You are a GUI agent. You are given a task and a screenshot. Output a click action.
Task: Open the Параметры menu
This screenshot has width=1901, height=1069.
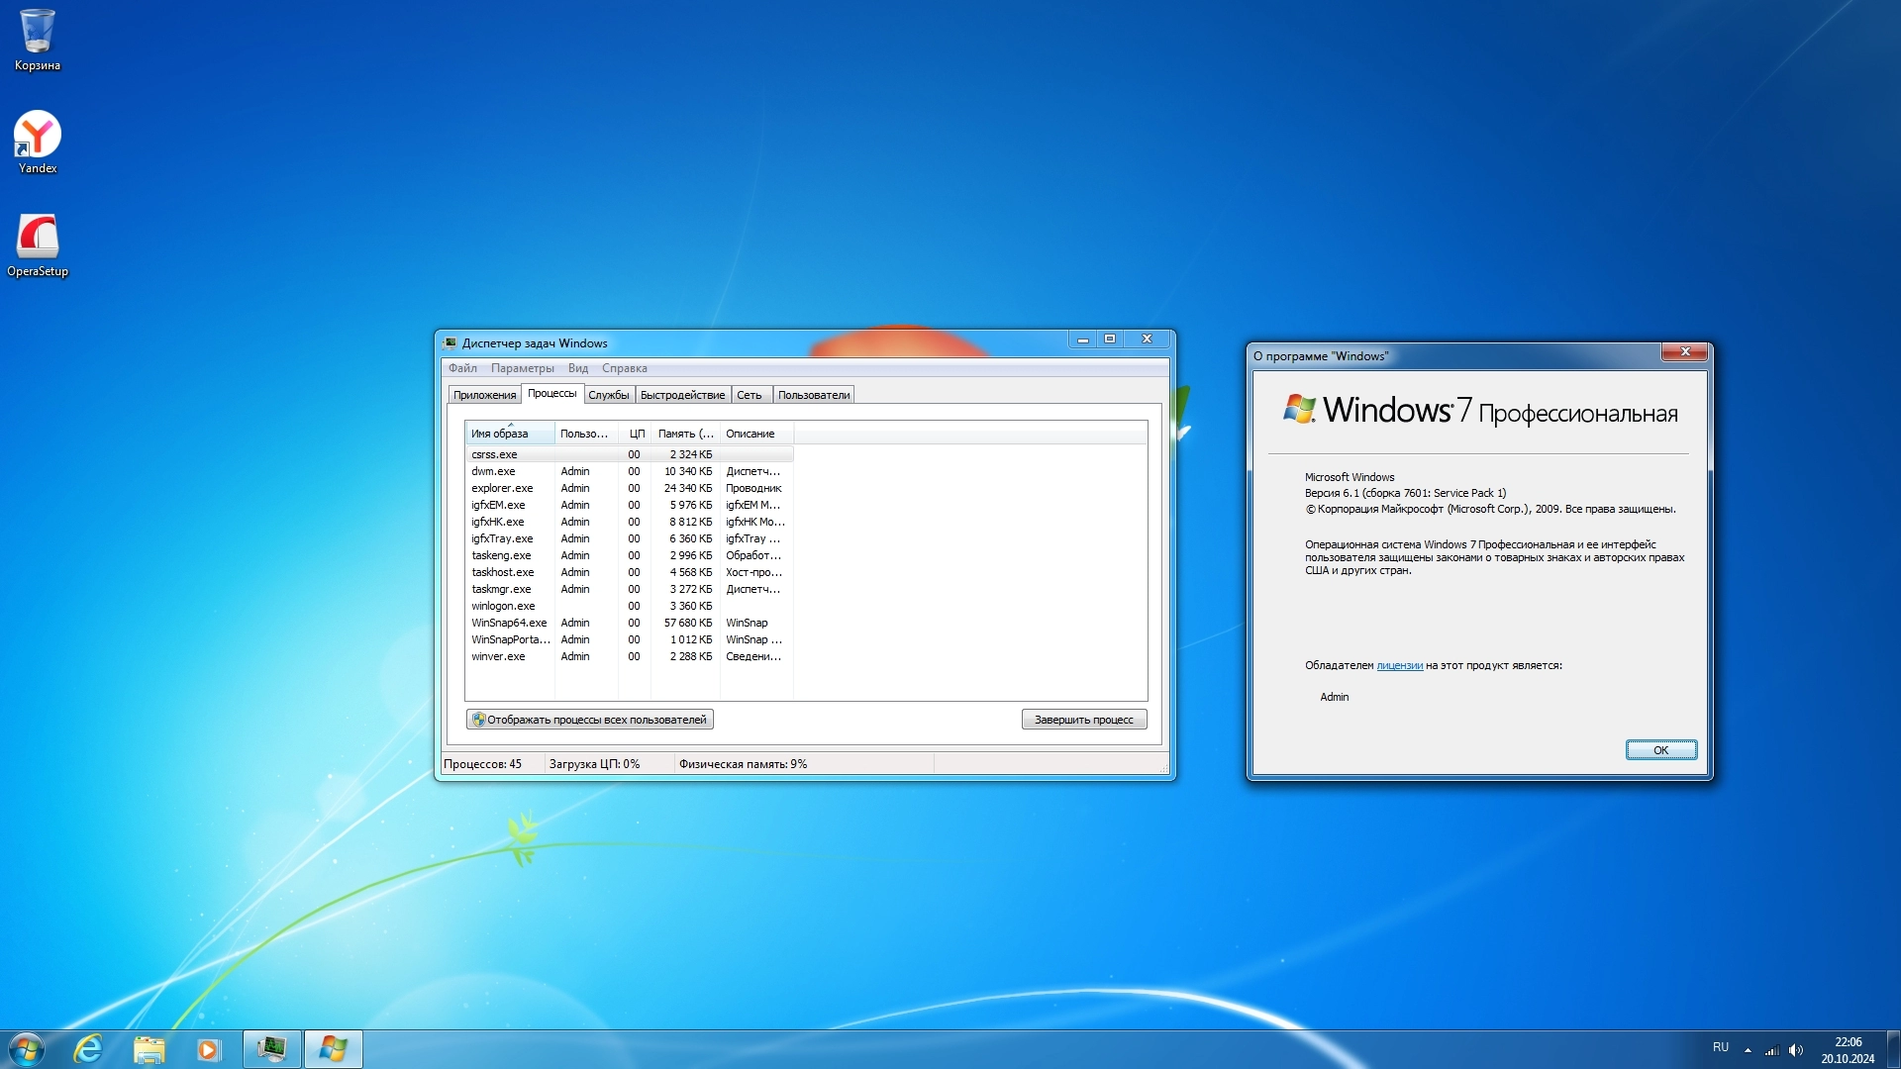coord(522,368)
